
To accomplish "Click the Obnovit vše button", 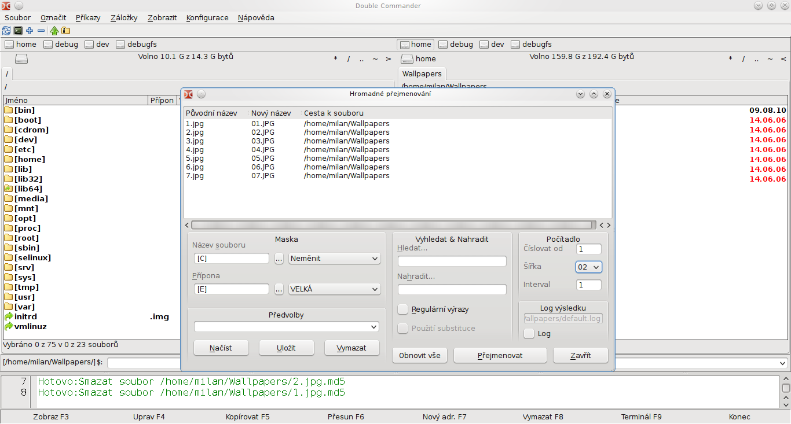I will (420, 355).
